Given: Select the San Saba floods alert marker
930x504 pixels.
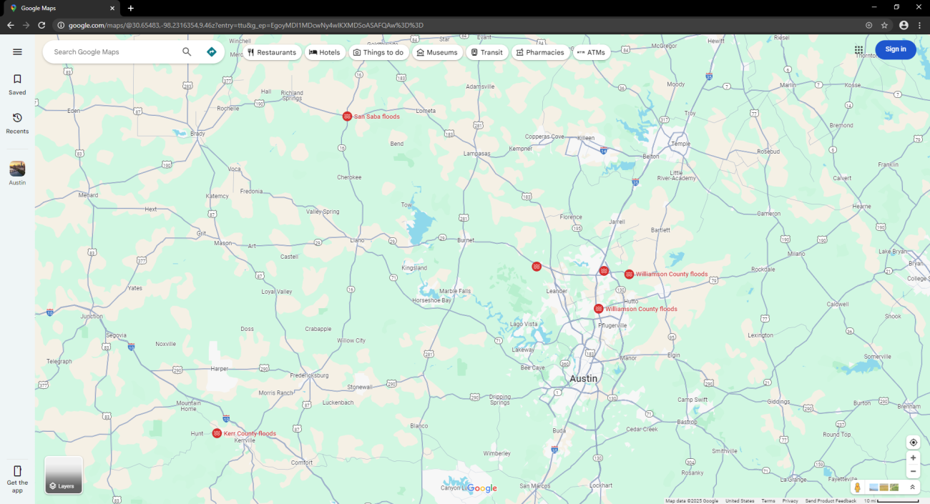Looking at the screenshot, I should [x=347, y=117].
